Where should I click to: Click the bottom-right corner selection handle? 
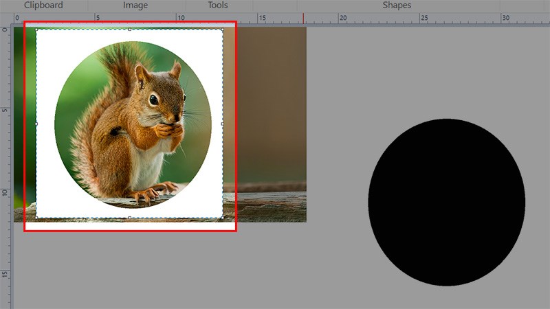coord(222,218)
